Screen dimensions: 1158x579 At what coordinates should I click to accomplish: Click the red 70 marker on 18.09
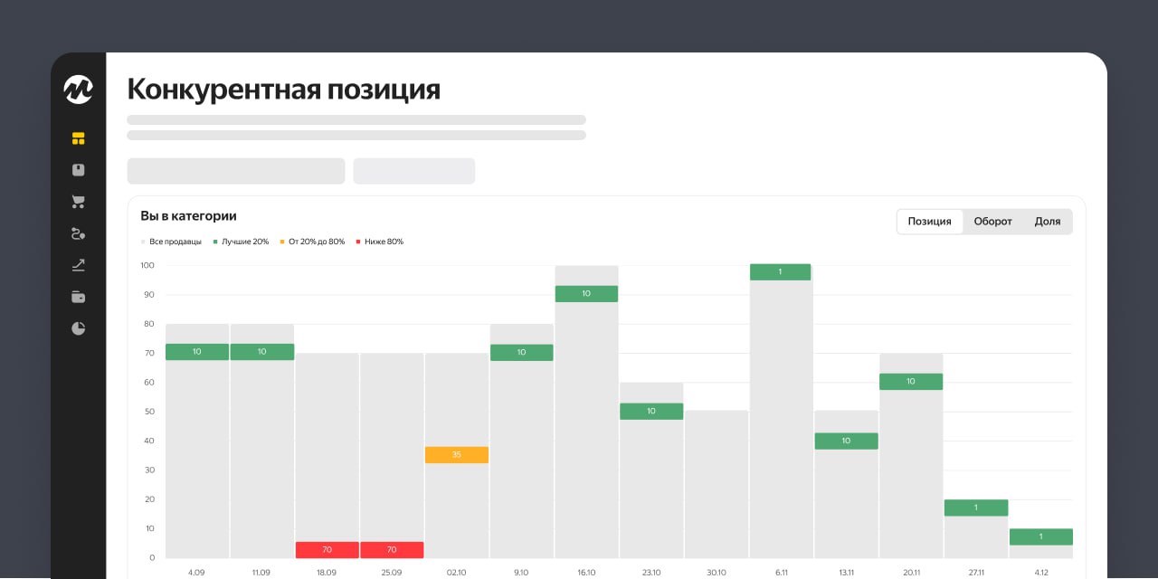coord(327,550)
